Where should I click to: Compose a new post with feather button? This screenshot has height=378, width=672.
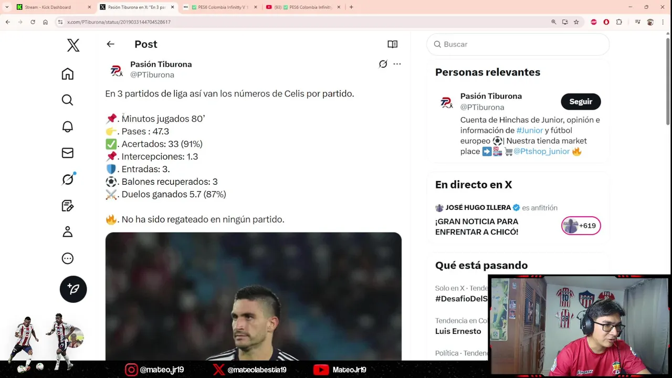tap(73, 289)
